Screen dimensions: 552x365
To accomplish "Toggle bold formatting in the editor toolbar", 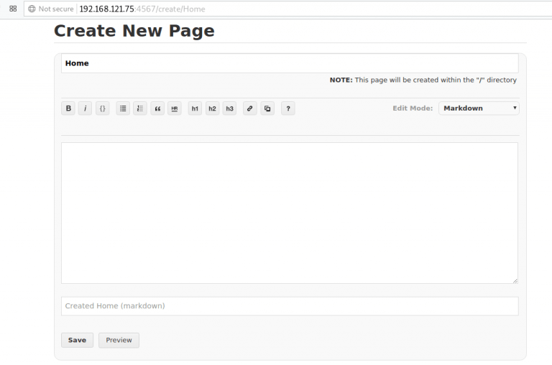I will pyautogui.click(x=68, y=108).
